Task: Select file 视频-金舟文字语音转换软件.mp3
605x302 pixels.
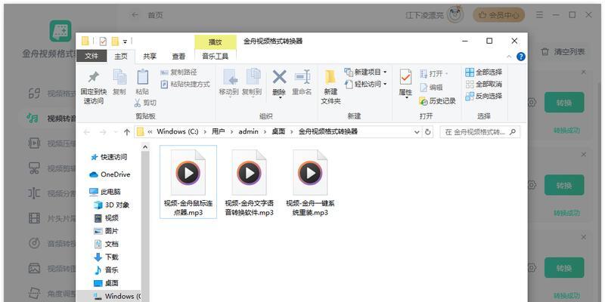Action: (250, 182)
